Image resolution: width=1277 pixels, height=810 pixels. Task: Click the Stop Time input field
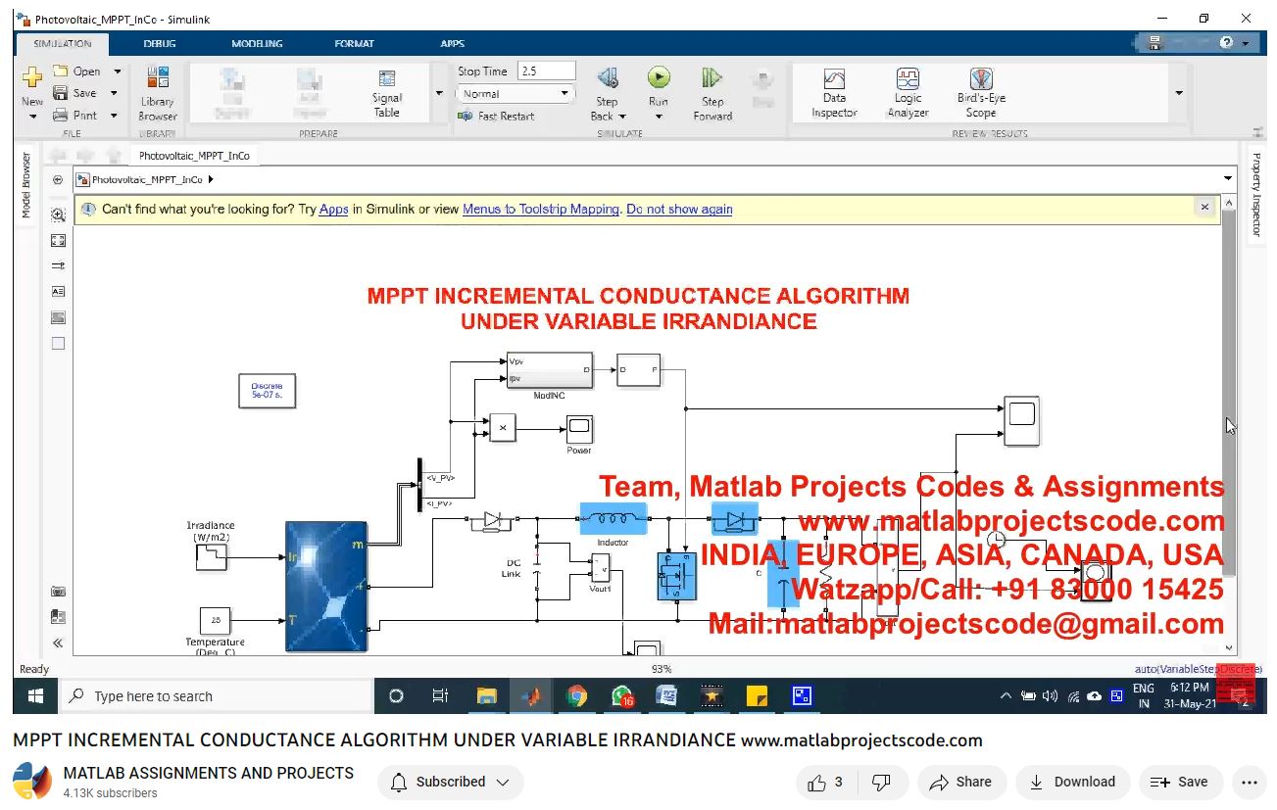546,71
